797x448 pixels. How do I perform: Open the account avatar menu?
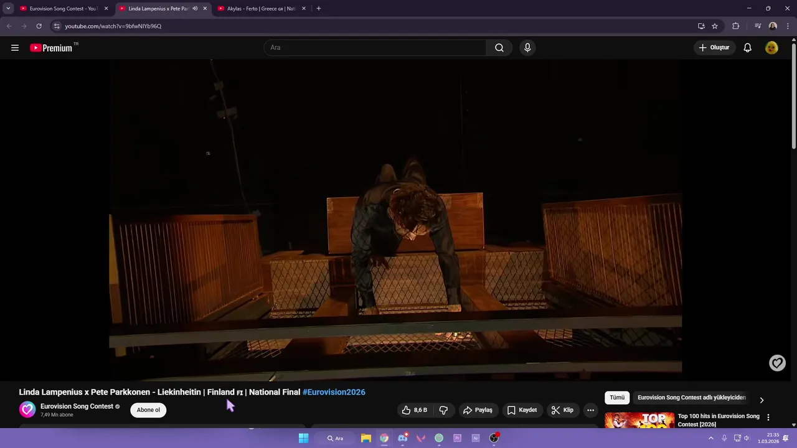(771, 48)
